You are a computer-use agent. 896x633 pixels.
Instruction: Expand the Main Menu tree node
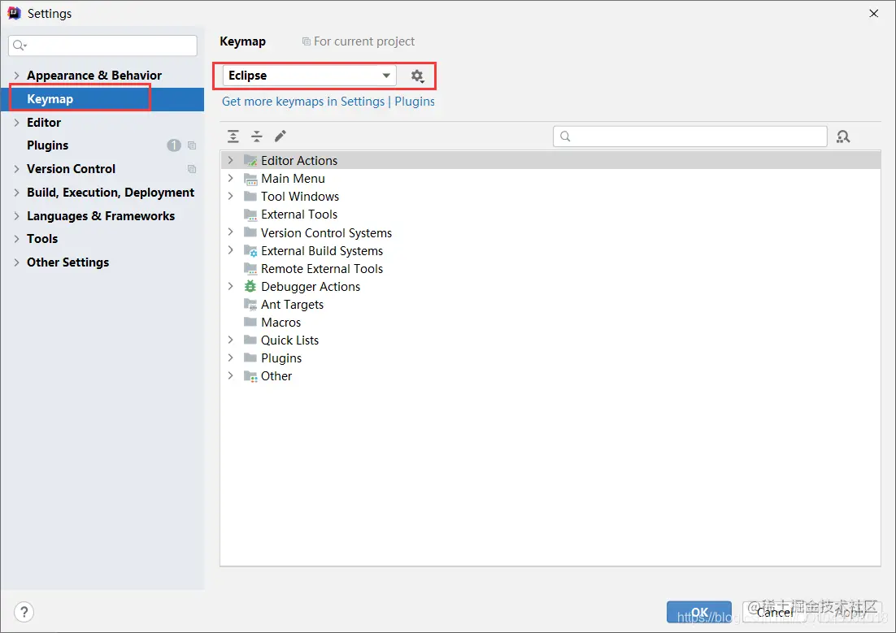[x=230, y=178]
